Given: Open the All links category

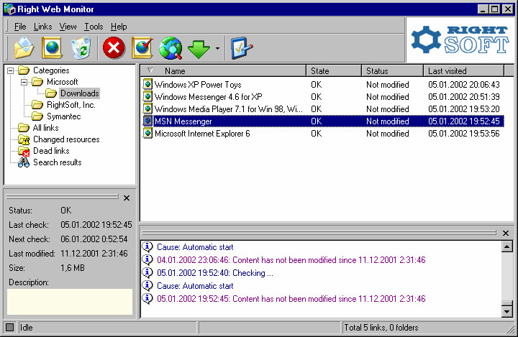Looking at the screenshot, I should point(46,128).
